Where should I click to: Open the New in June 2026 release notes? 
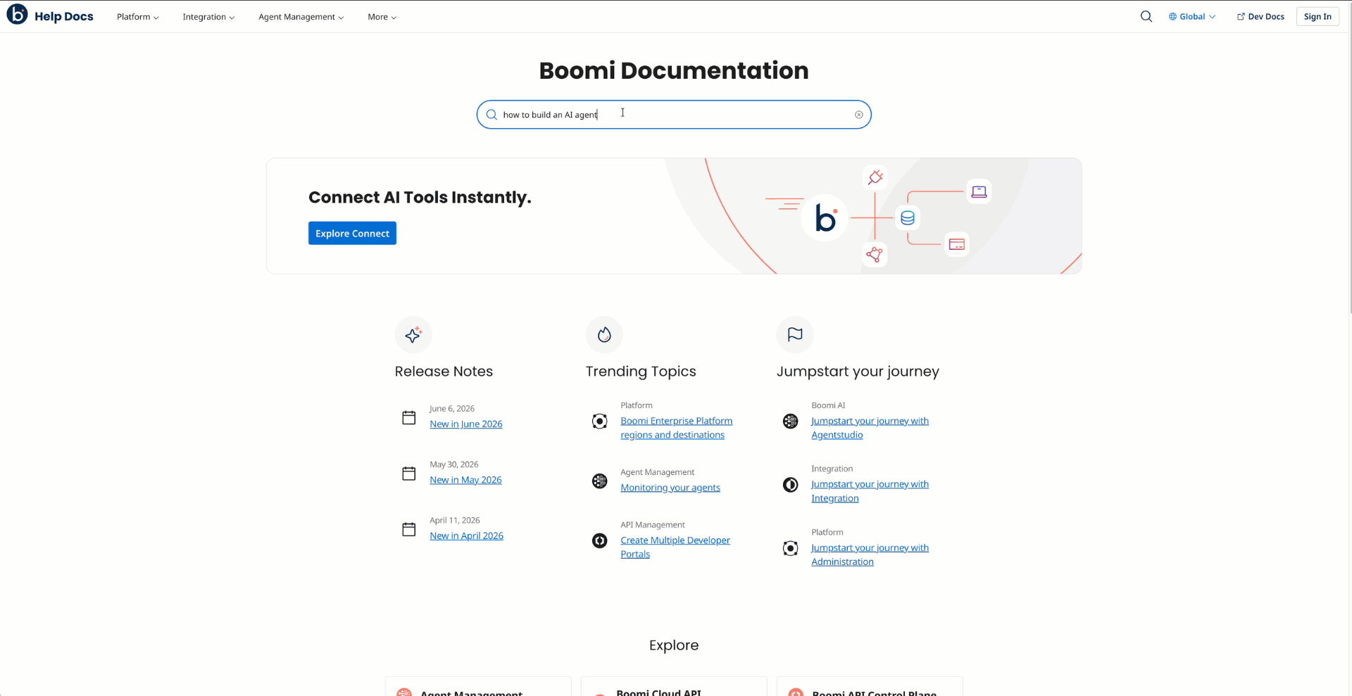point(466,424)
